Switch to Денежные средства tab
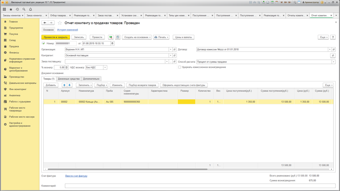The image size is (340, 191). [x=69, y=79]
